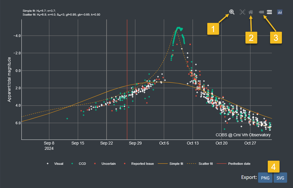This screenshot has width=293, height=188.
Task: Open the Plotly logo link
Action: click(x=280, y=12)
